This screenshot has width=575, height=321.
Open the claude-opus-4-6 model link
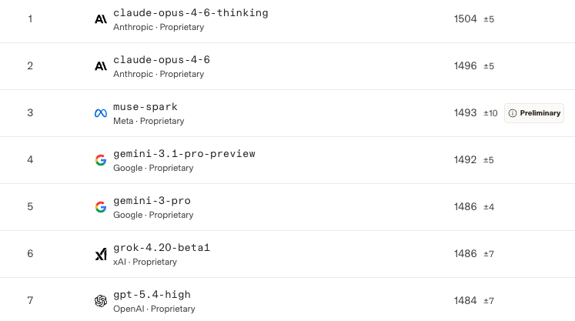[161, 60]
